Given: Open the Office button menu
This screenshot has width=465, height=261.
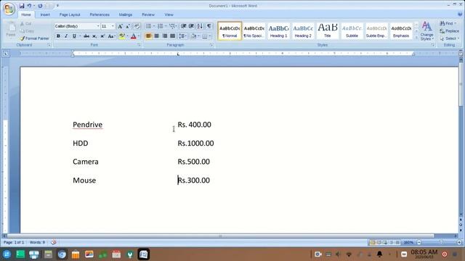Looking at the screenshot, I should click(x=9, y=9).
